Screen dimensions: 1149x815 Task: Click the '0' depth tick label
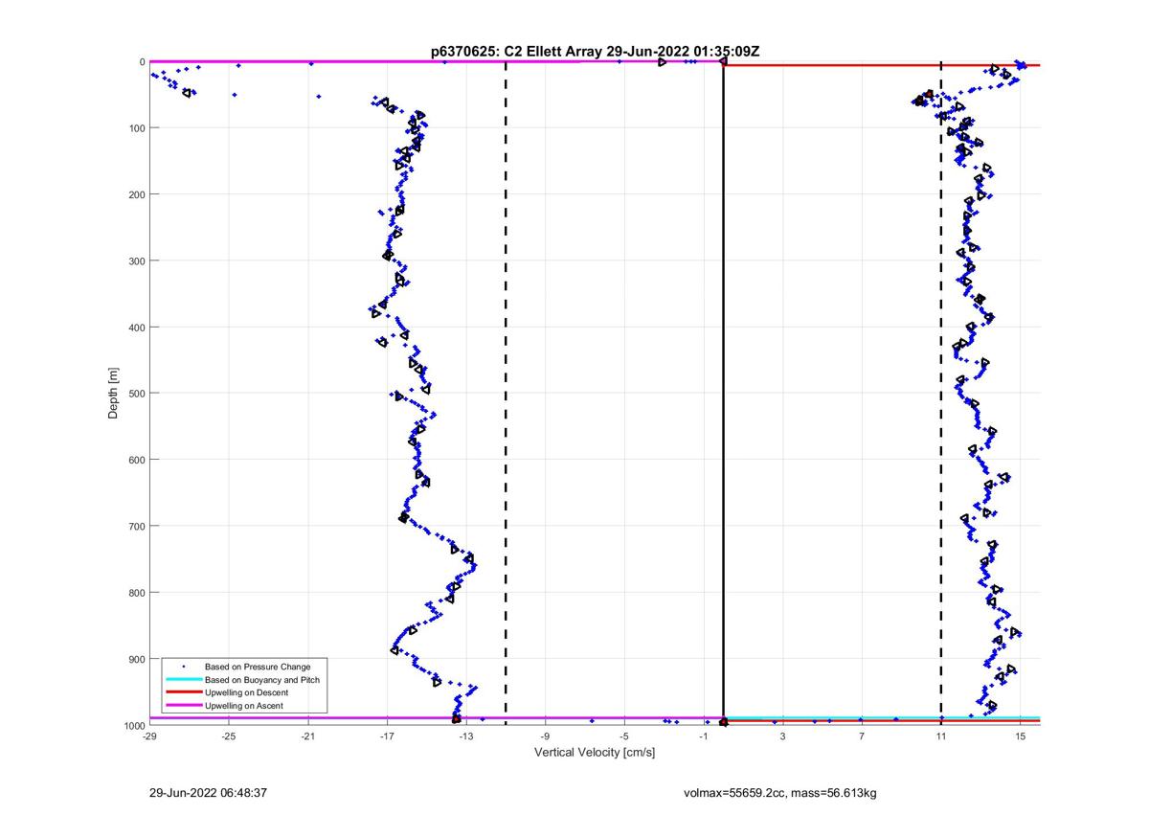point(142,62)
